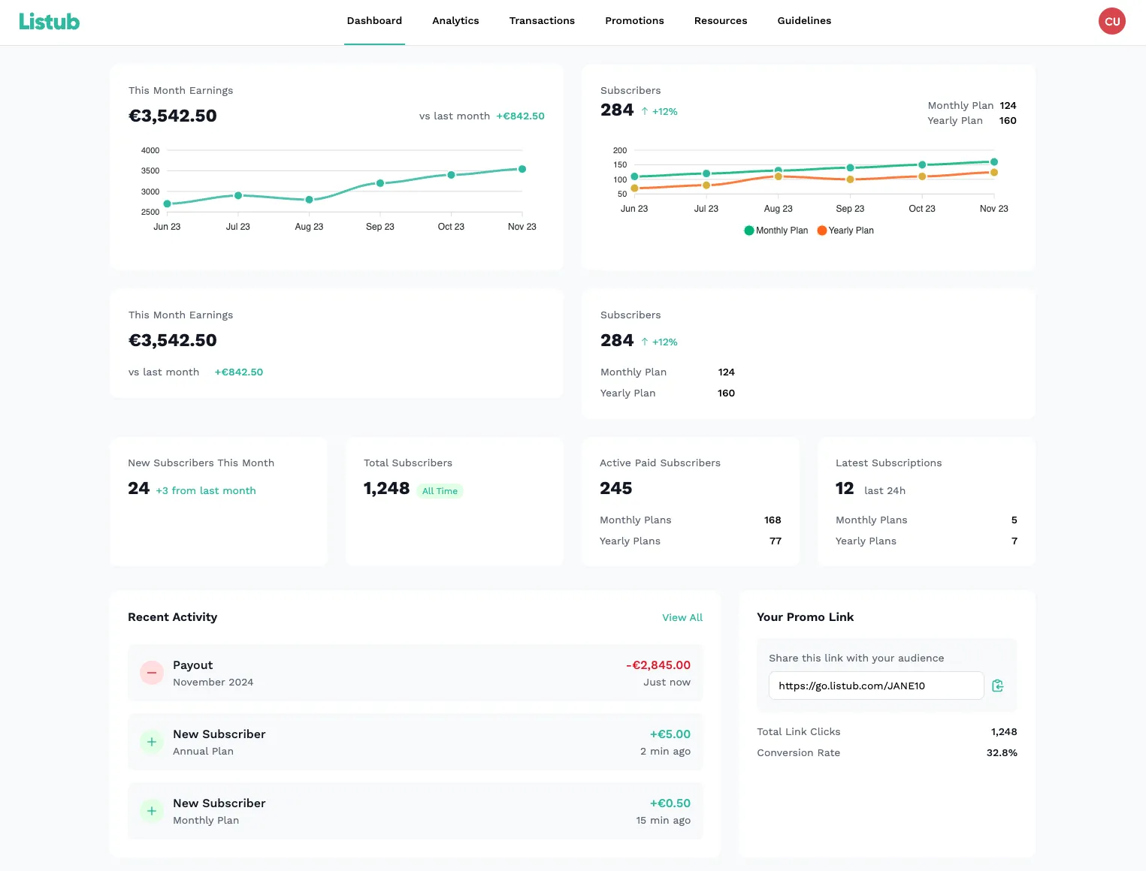The height and width of the screenshot is (871, 1146).
Task: Toggle Monthly Plan in the subscribers chart legend
Action: tap(775, 231)
